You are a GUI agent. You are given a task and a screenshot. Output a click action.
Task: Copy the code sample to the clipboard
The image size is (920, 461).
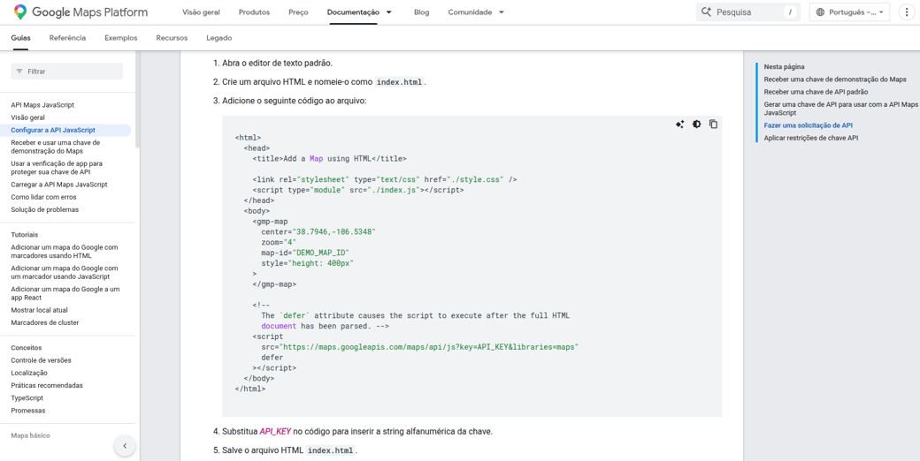pyautogui.click(x=714, y=125)
